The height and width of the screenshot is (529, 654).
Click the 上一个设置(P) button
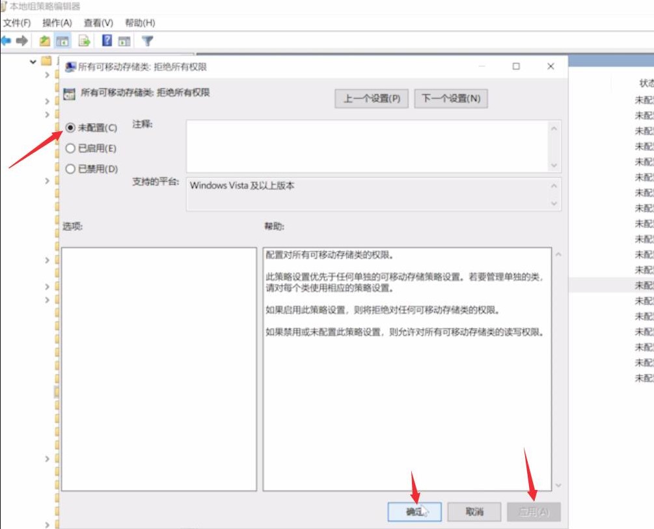(x=372, y=98)
